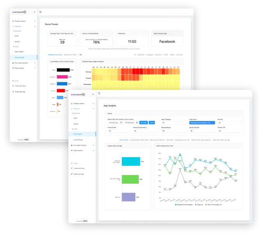
Task: Click the Mobile network phone icon in front sidebar
Action: (72, 103)
